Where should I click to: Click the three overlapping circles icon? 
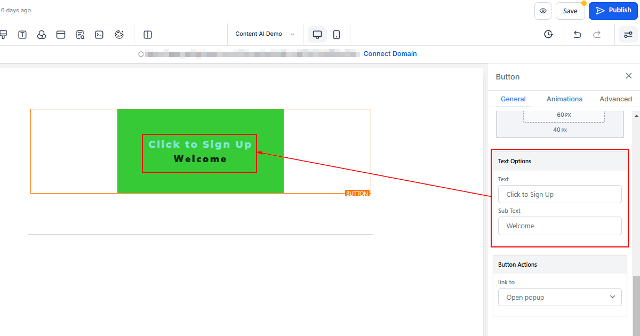(42, 35)
